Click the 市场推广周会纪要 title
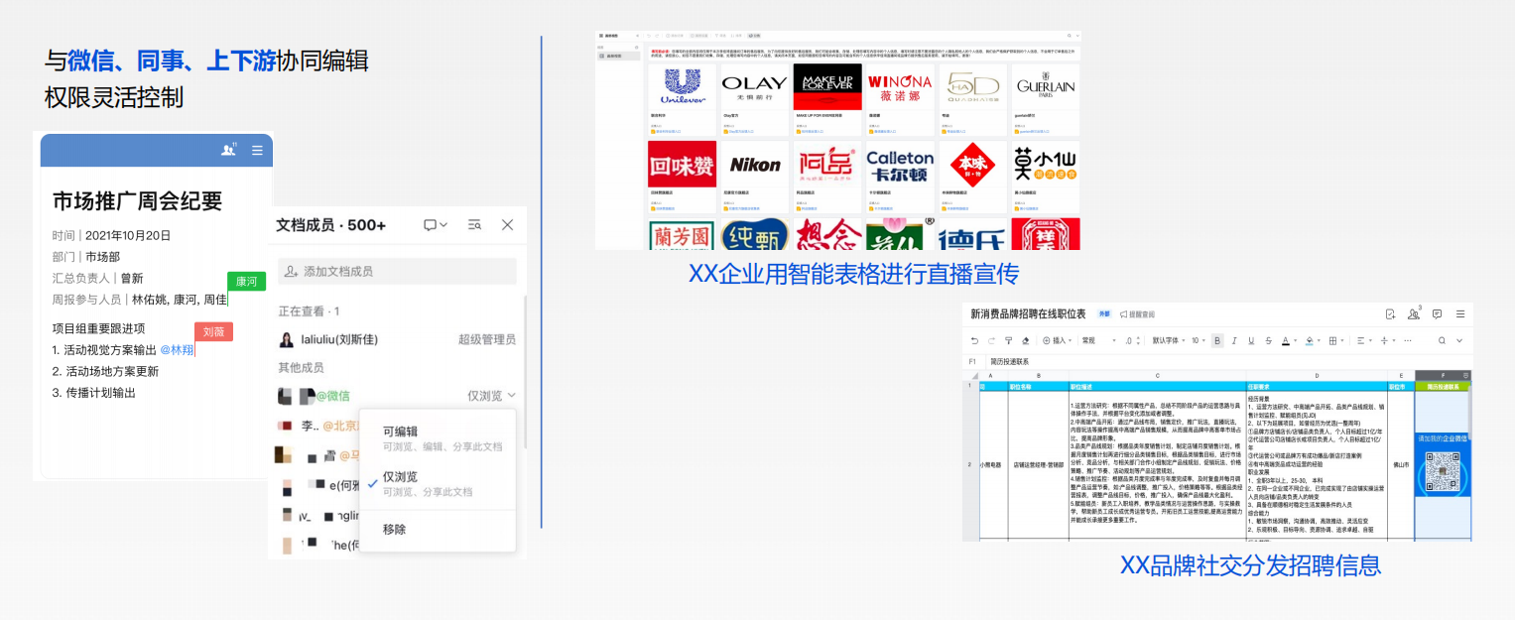 pyautogui.click(x=137, y=200)
